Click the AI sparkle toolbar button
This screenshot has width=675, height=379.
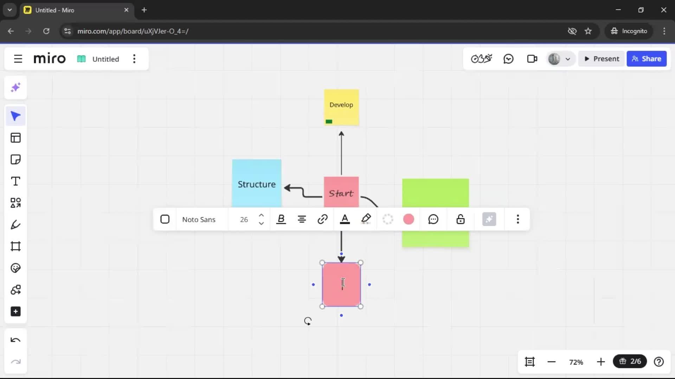pyautogui.click(x=489, y=219)
